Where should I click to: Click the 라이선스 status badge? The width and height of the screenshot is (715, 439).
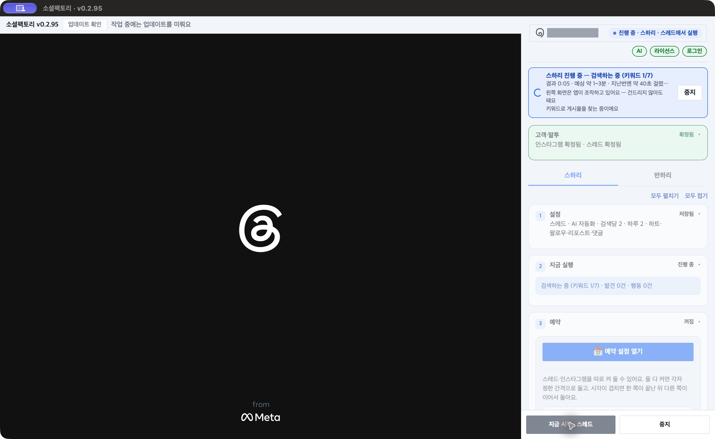pyautogui.click(x=664, y=51)
